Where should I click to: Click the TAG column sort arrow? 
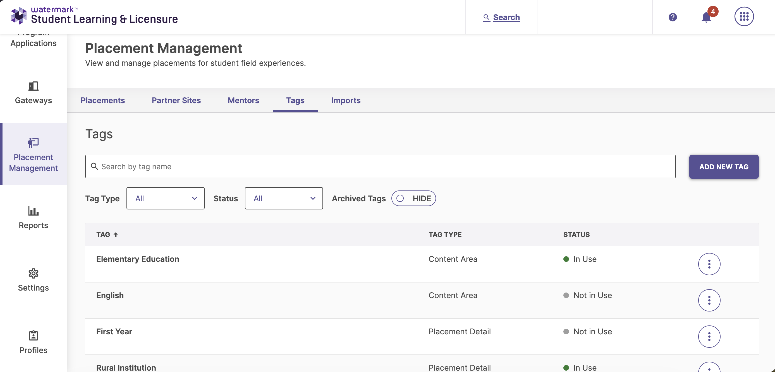[x=116, y=235]
